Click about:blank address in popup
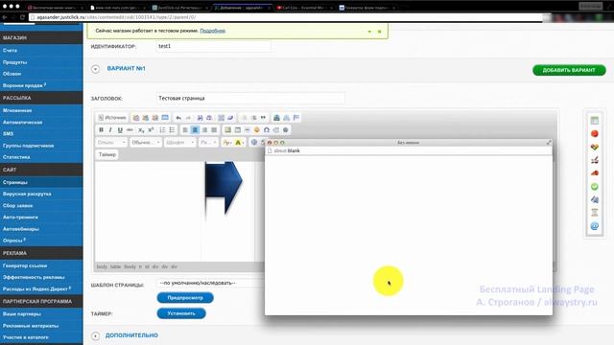 point(287,150)
